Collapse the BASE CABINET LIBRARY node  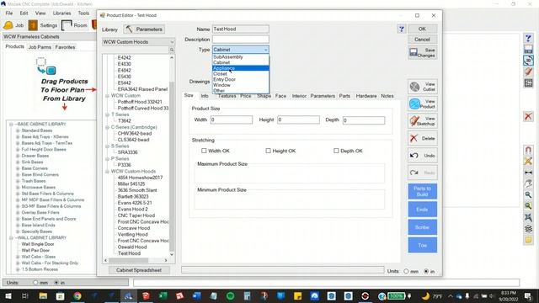point(11,124)
